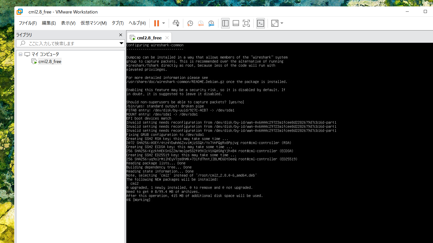Expand the library search filter dropdown
The height and width of the screenshot is (243, 433).
[121, 43]
